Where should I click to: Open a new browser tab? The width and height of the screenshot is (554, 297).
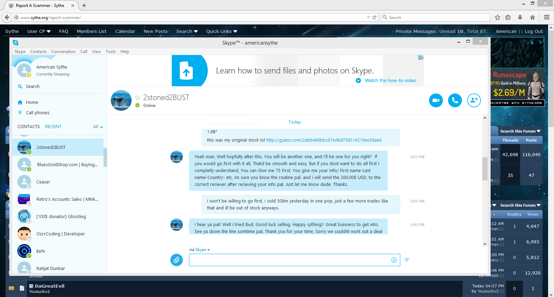(x=84, y=6)
